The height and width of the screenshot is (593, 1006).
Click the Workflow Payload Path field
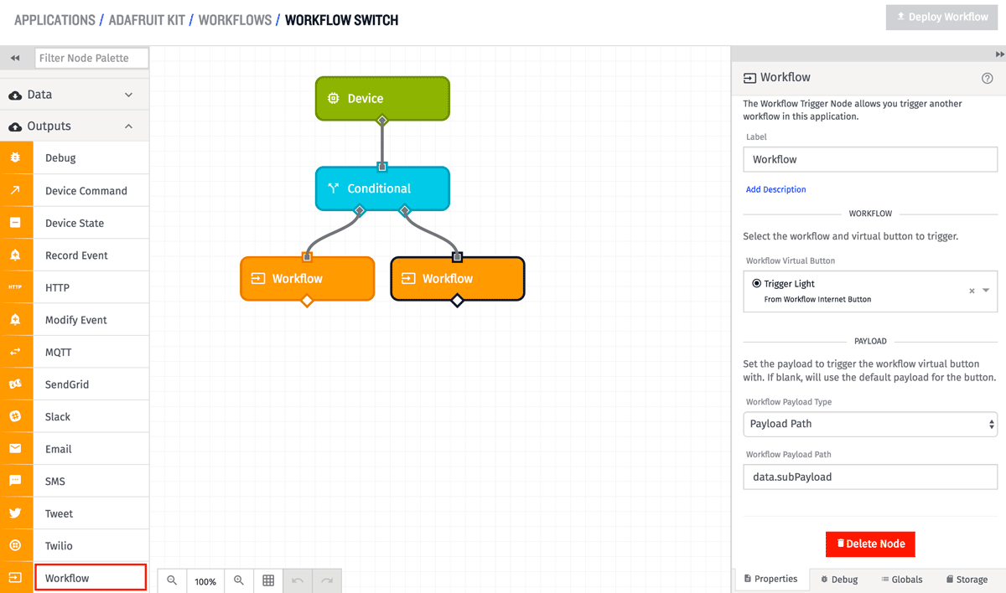click(x=870, y=477)
